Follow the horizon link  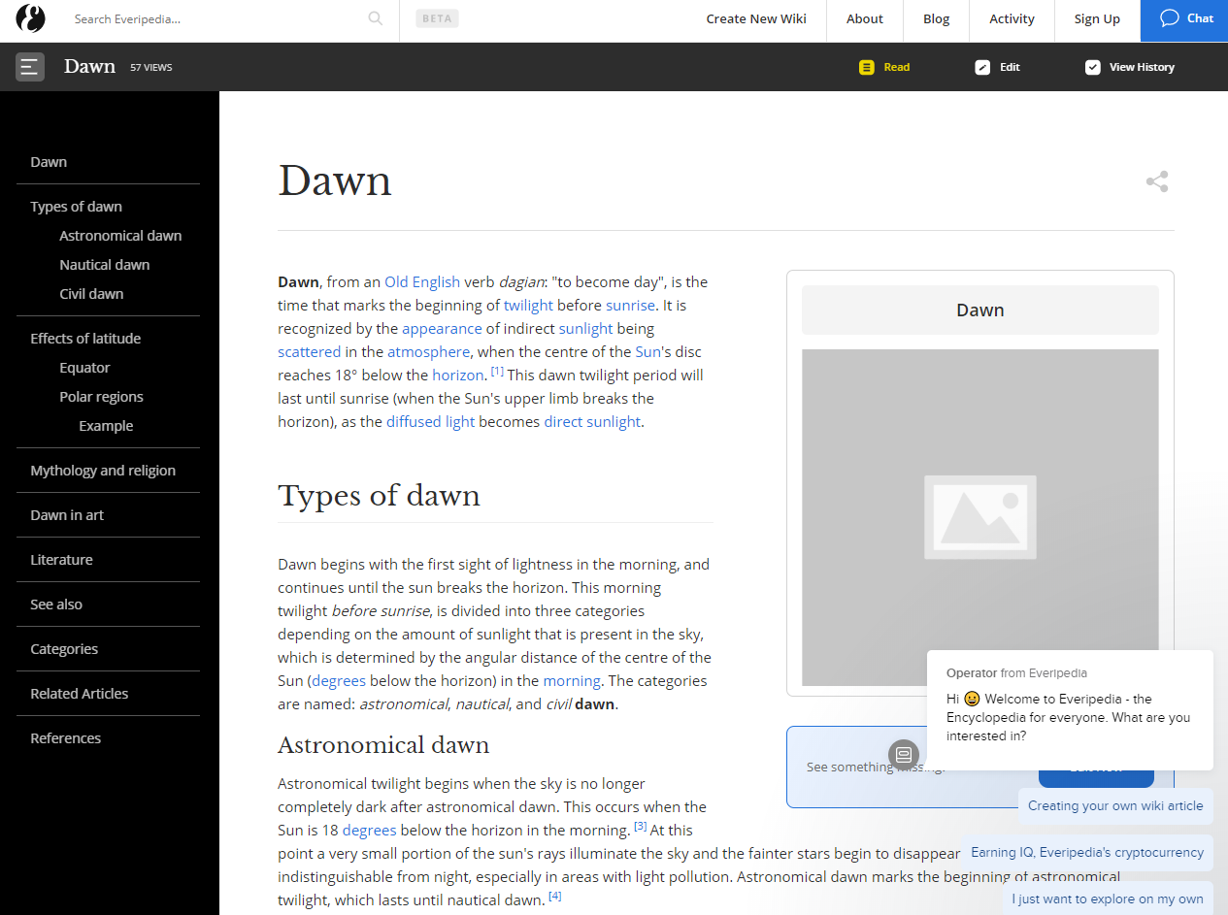pos(458,376)
